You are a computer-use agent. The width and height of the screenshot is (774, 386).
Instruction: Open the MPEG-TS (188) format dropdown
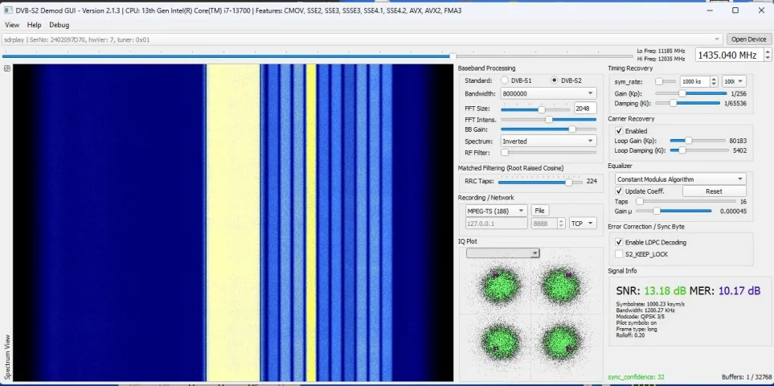pyautogui.click(x=497, y=211)
